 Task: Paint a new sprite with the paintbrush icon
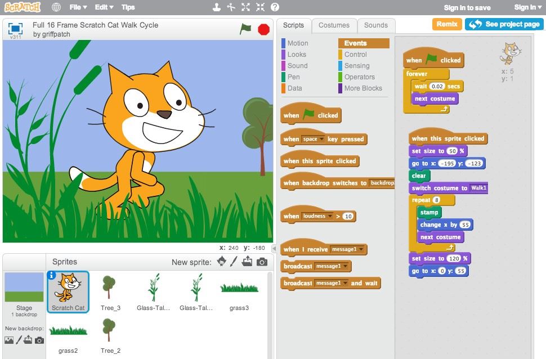pos(234,261)
